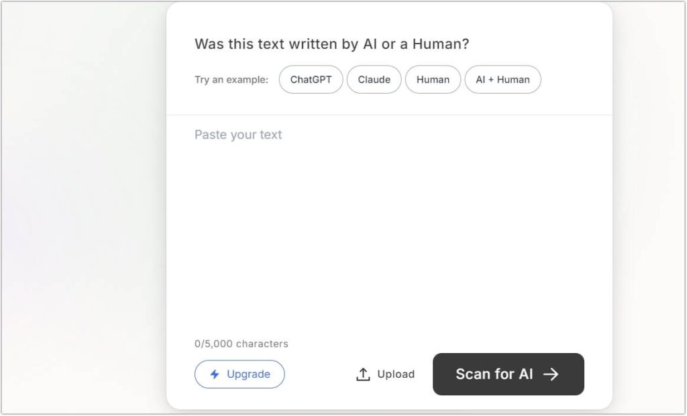Click the word Upgrade inside its button
Image resolution: width=687 pixels, height=416 pixels.
point(248,374)
